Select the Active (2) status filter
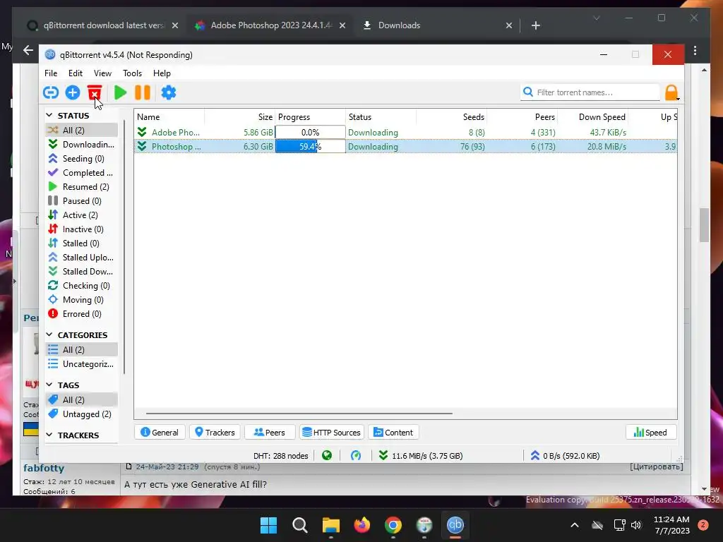 pos(81,215)
